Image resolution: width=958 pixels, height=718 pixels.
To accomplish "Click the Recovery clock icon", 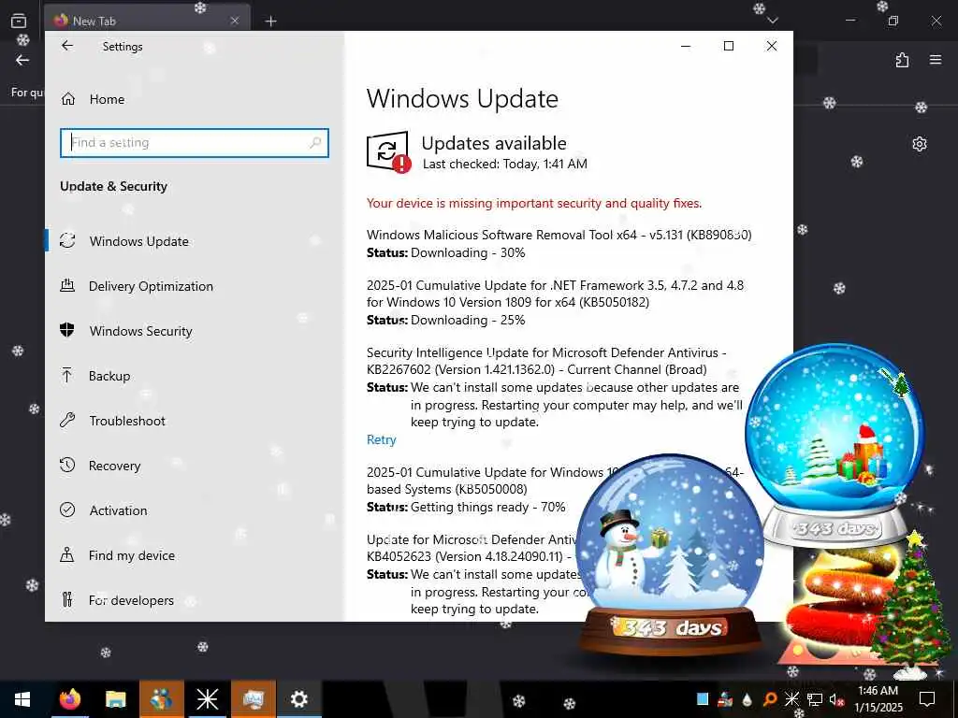I will coord(67,465).
